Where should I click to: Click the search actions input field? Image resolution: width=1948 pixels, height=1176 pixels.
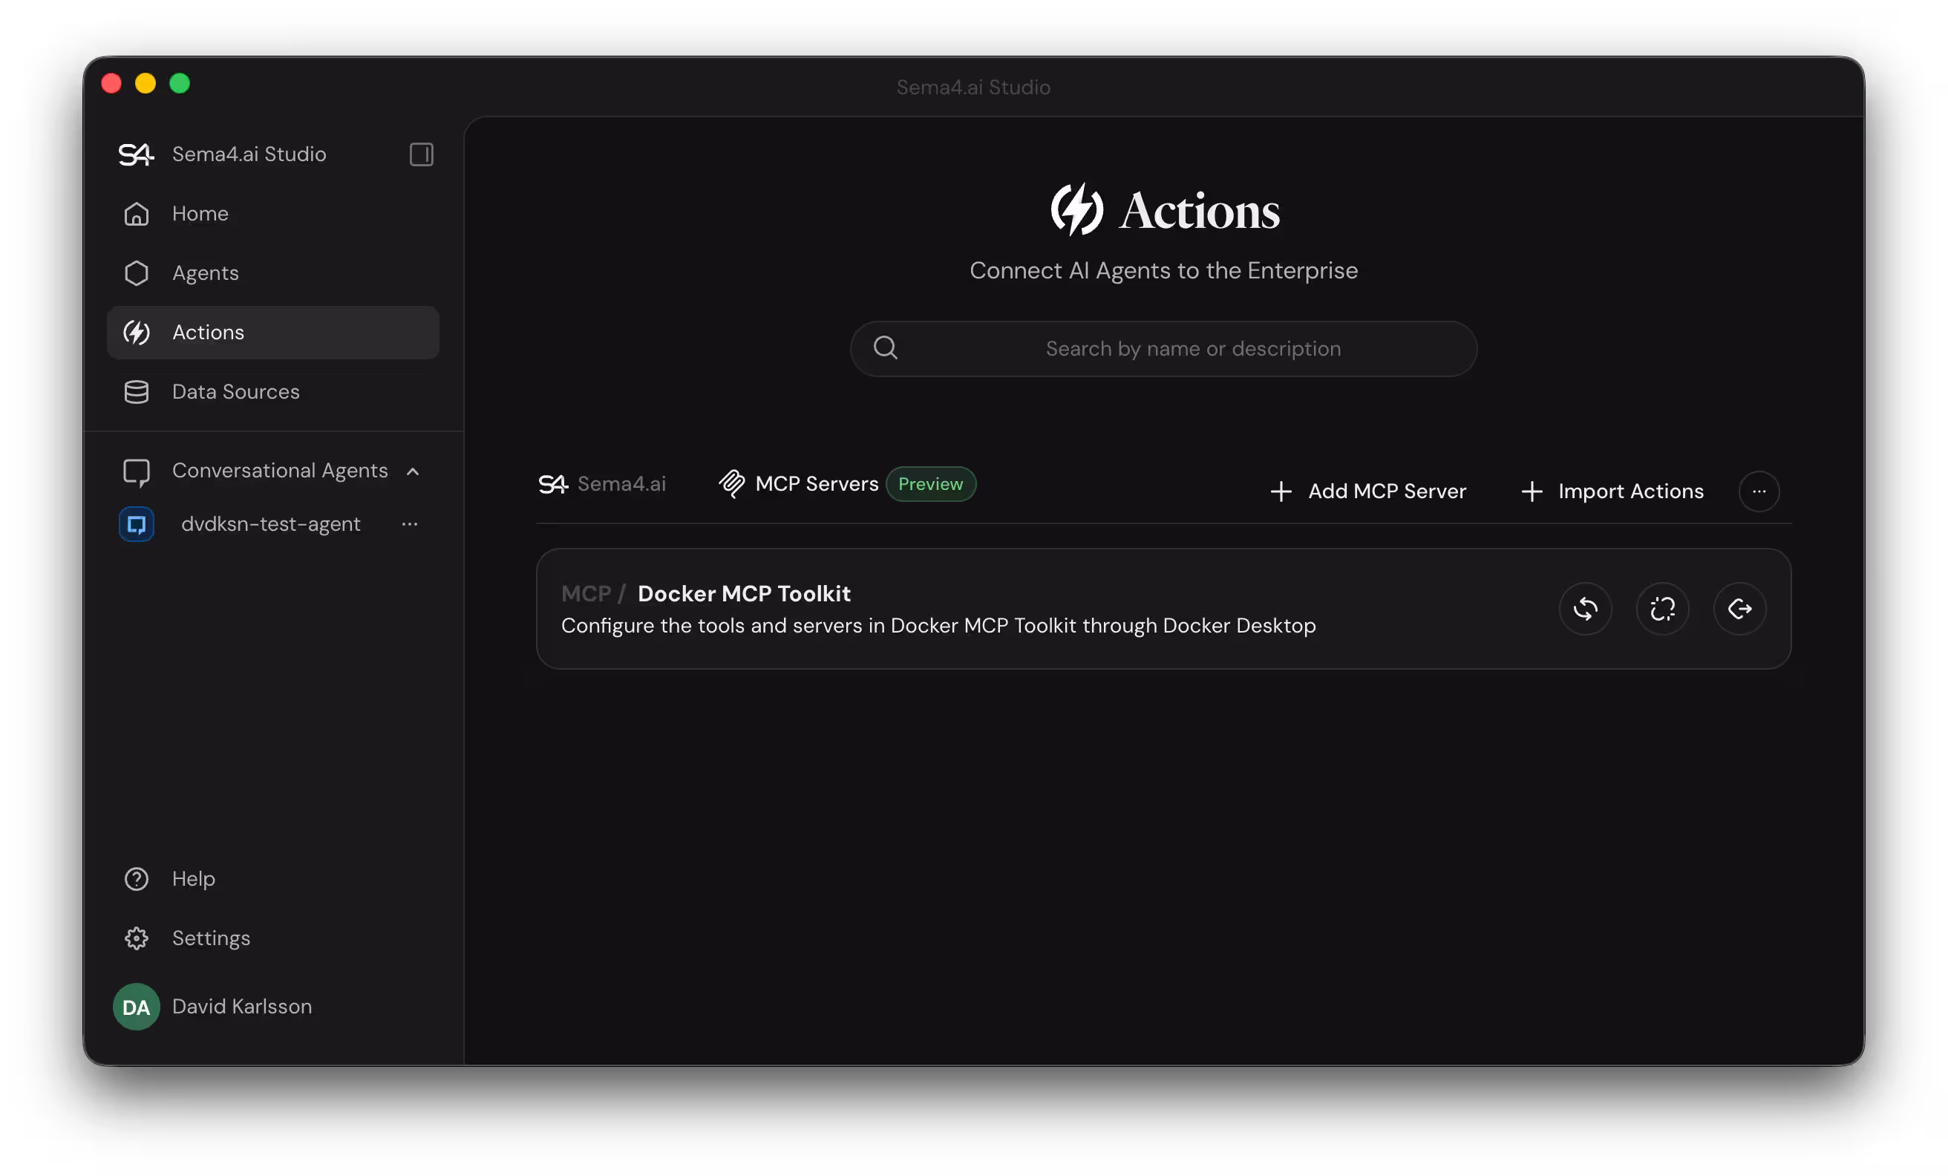pos(1162,348)
